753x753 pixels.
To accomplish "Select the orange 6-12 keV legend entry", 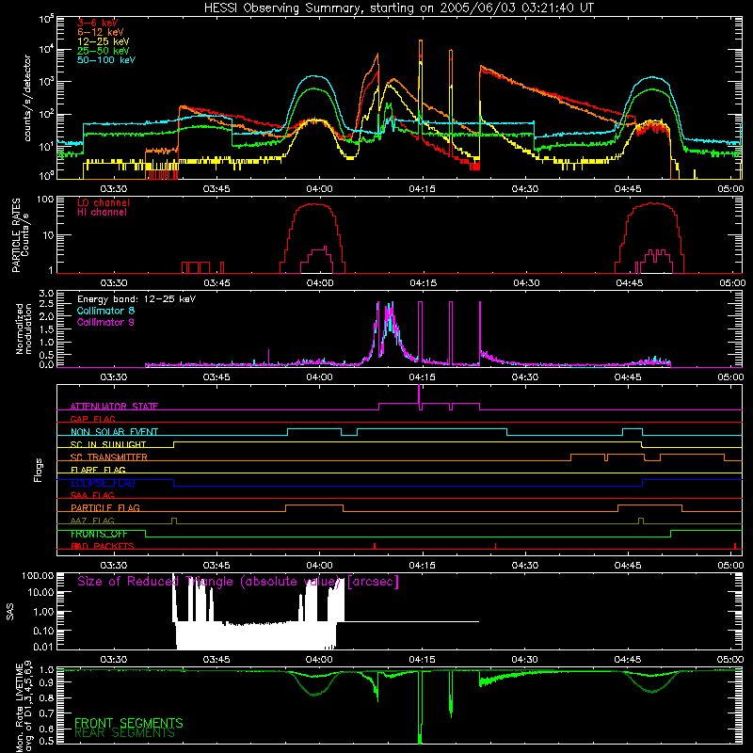I will pyautogui.click(x=101, y=32).
